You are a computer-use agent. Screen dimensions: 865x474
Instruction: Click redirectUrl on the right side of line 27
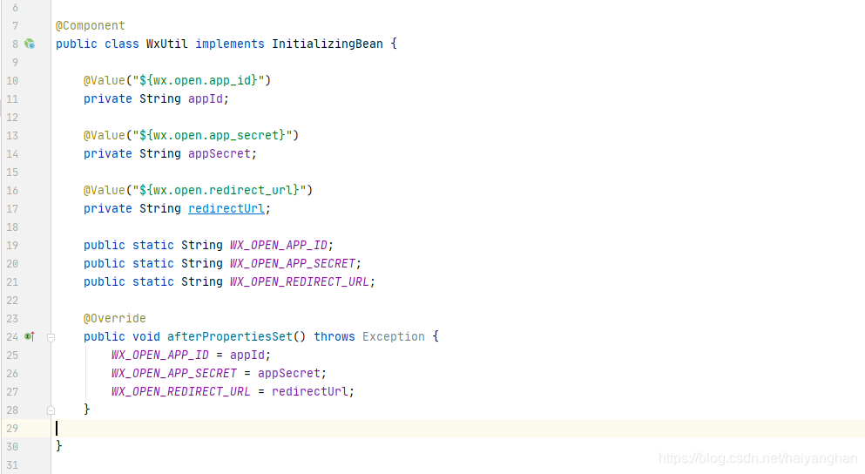tap(309, 391)
